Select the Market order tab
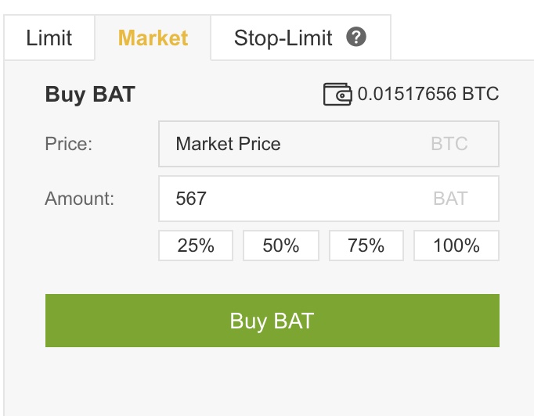Screen dimensions: 534x416 coord(153,38)
